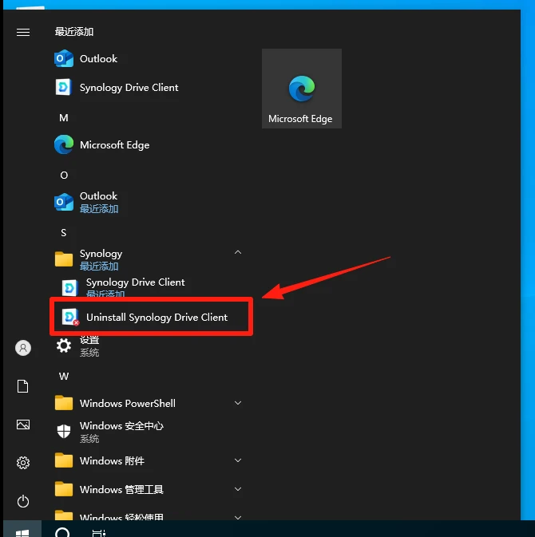Collapse the Synology folder chevron
The width and height of the screenshot is (535, 537).
(238, 252)
